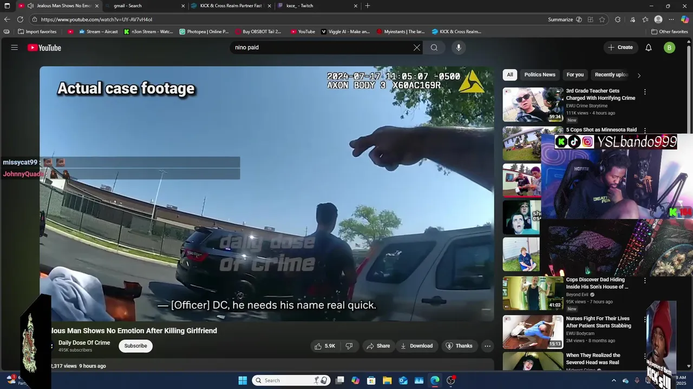
Task: Open Edge settings and more menu
Action: 671,19
